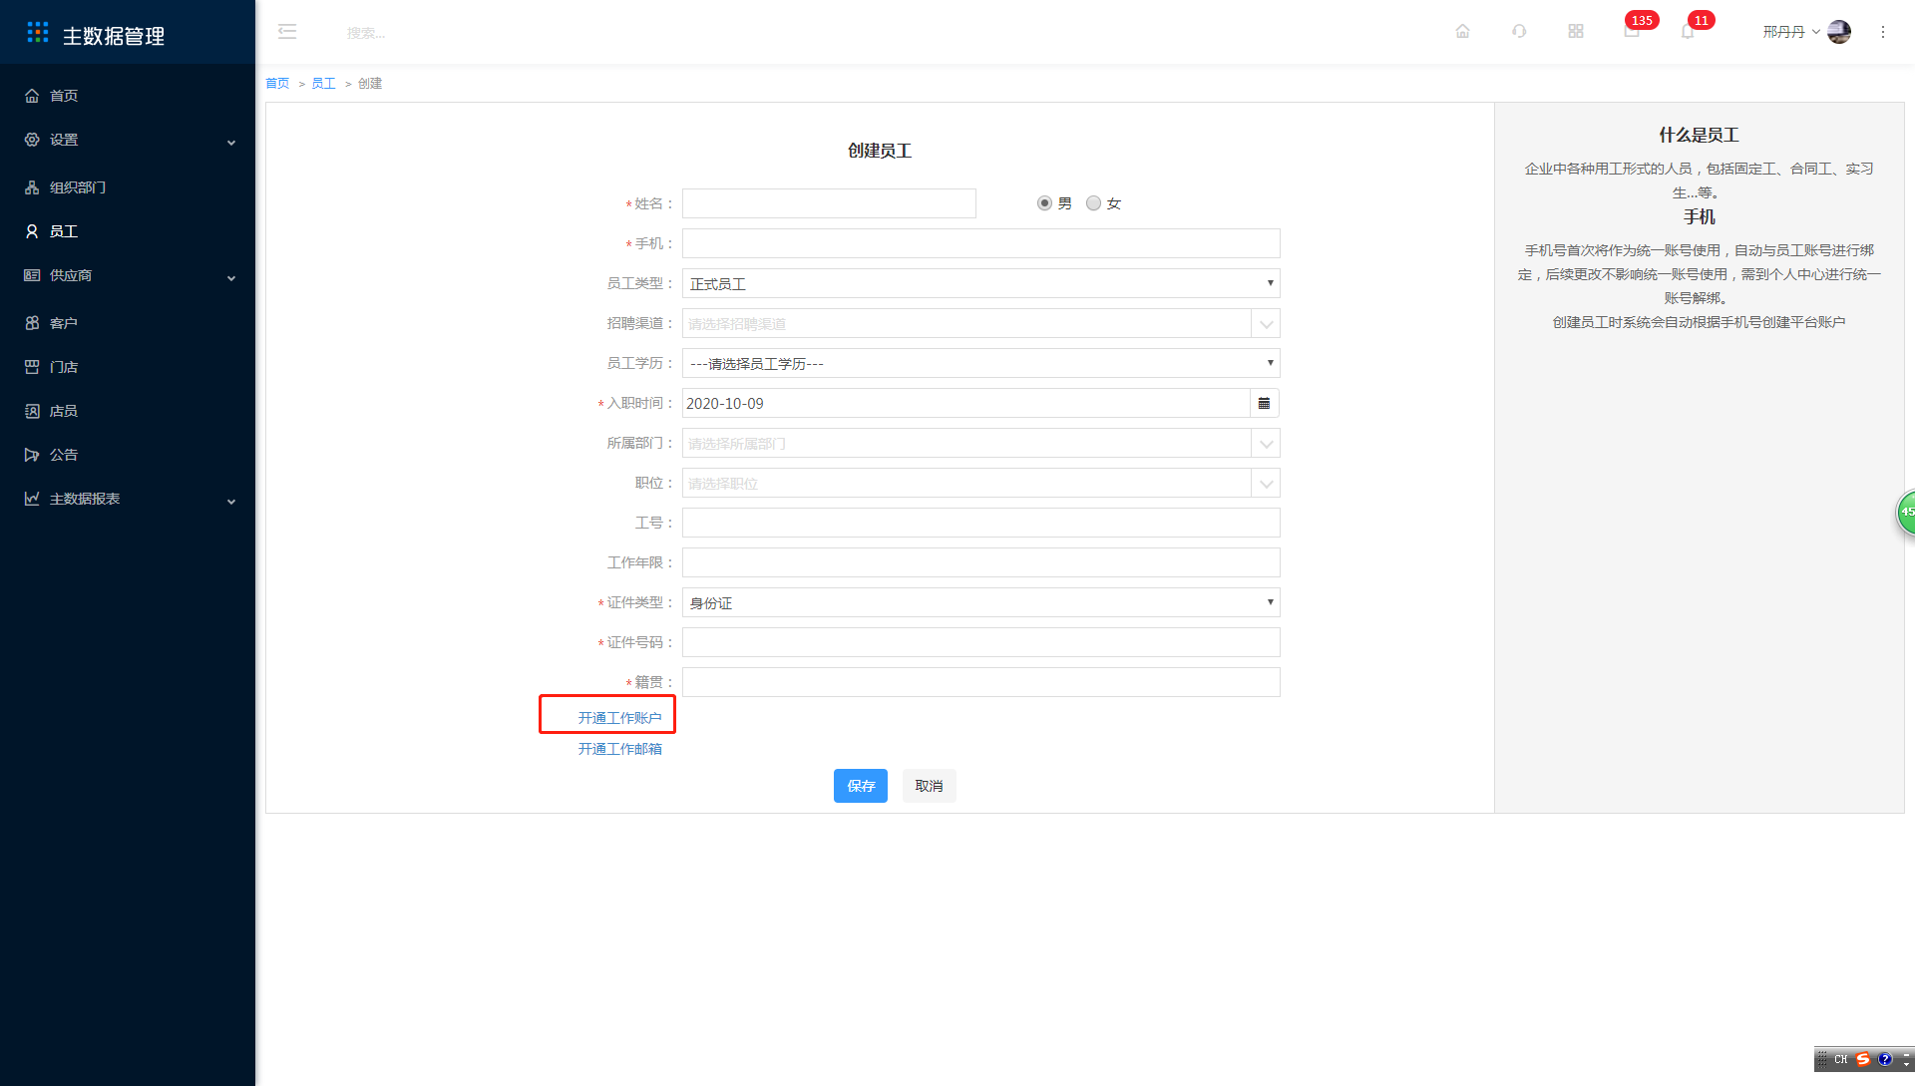Click the 取消 button
This screenshot has width=1915, height=1086.
click(x=930, y=786)
